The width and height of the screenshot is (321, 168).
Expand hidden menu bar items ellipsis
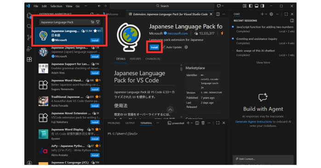click(86, 6)
